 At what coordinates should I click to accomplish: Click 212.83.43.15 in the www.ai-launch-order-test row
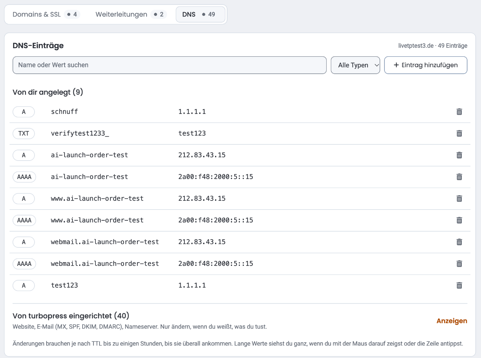202,199
